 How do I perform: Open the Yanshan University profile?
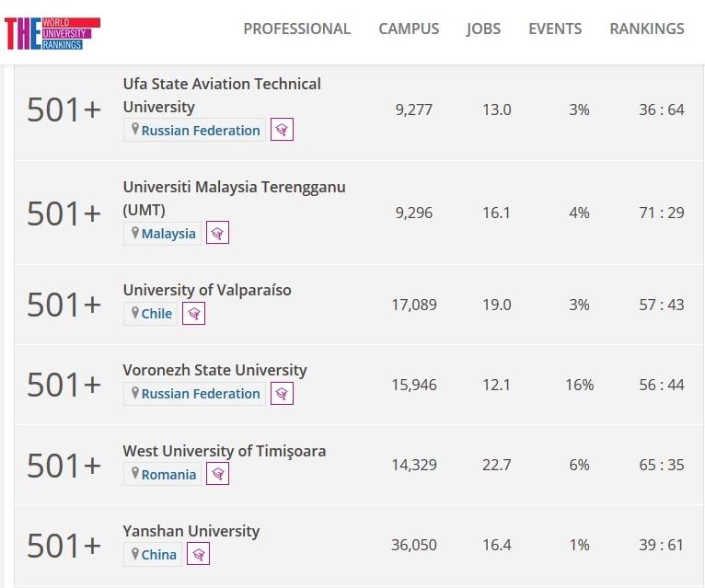[191, 531]
